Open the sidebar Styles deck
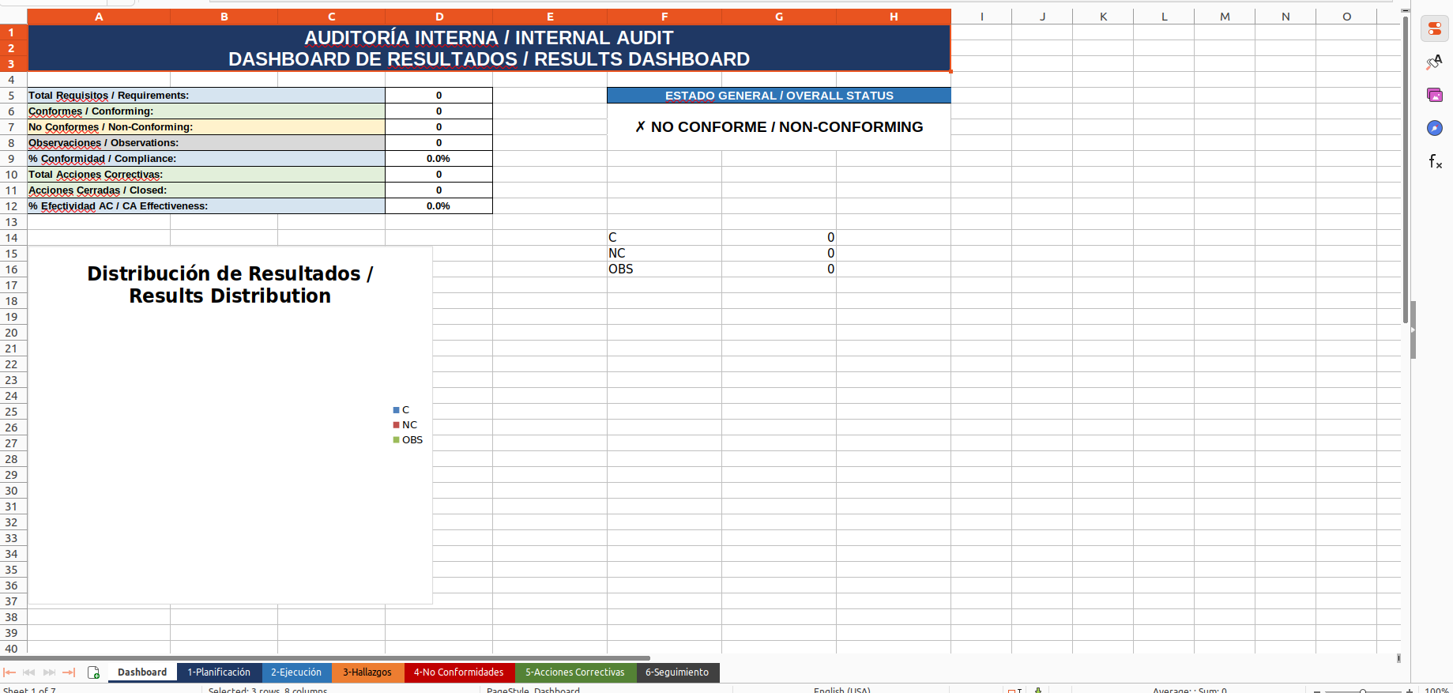 (x=1435, y=62)
